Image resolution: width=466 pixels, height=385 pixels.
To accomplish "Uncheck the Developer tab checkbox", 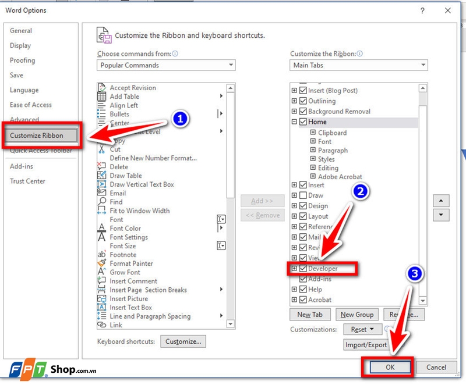I will [303, 269].
